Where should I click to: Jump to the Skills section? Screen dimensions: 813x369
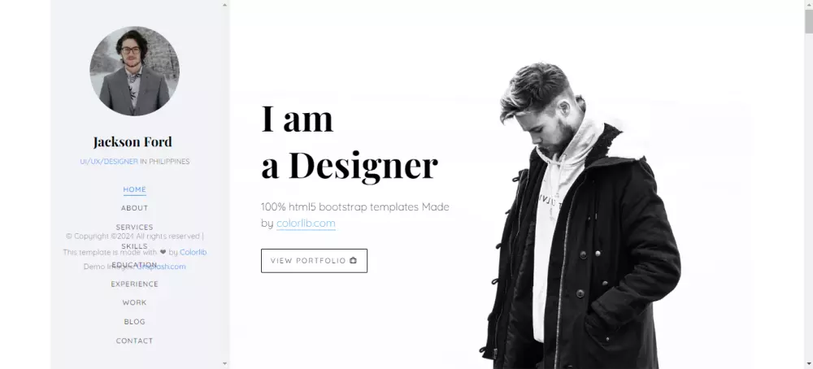[x=135, y=246]
